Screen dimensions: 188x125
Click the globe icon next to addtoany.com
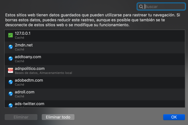point(10,59)
